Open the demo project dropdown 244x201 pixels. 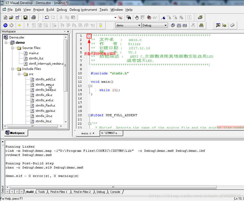139,25
